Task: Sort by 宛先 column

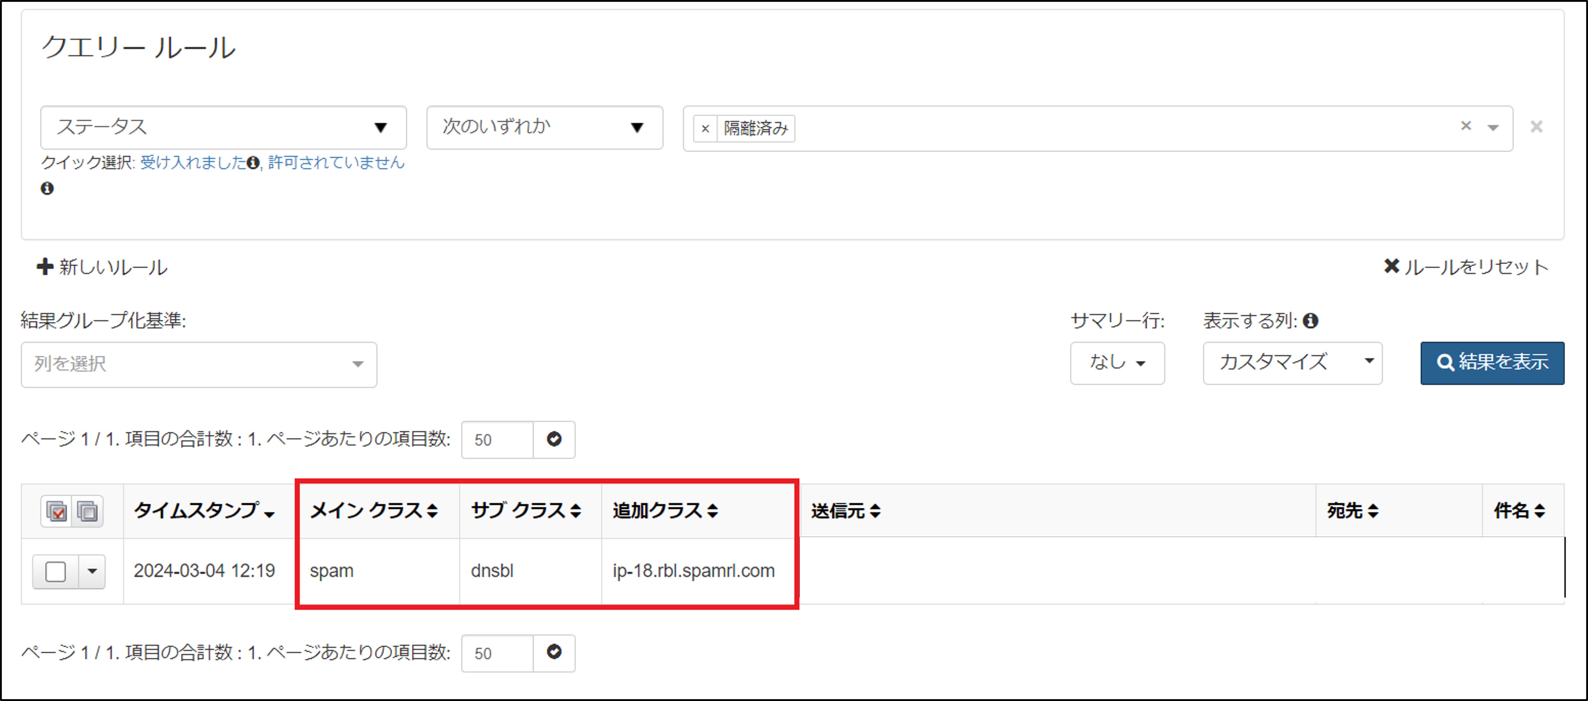Action: click(x=1353, y=511)
